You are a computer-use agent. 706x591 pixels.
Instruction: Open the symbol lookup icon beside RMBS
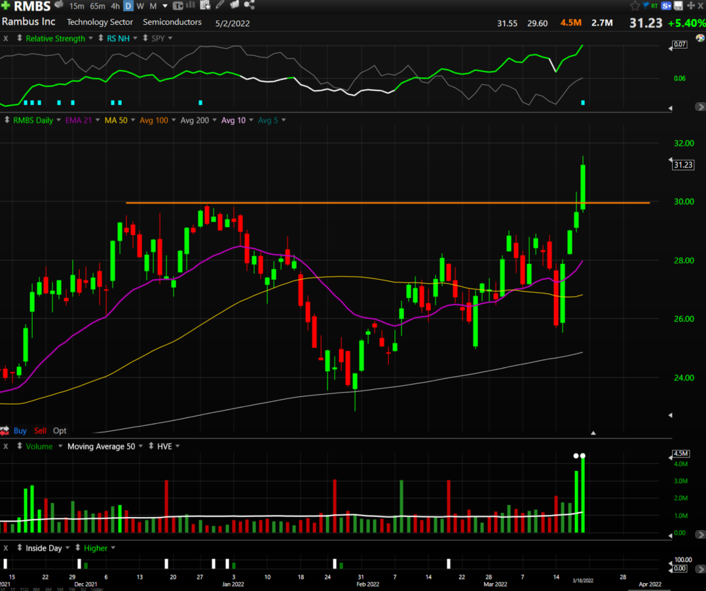[59, 5]
